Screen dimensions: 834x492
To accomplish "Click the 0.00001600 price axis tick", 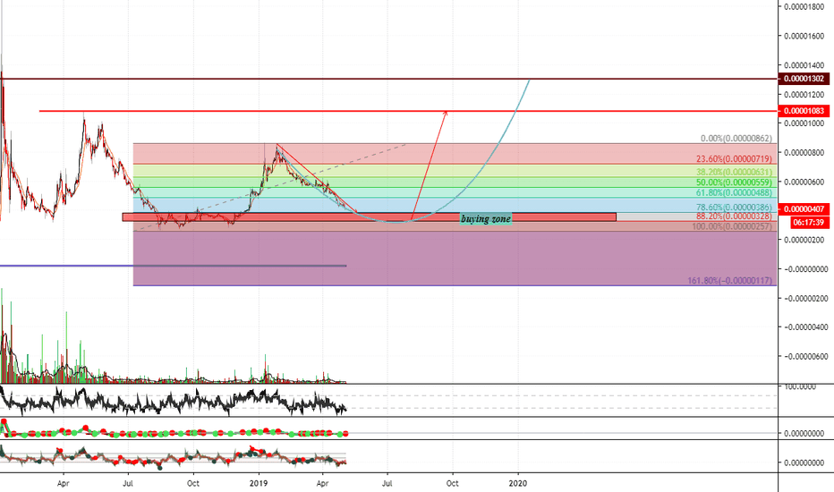I will (x=804, y=36).
